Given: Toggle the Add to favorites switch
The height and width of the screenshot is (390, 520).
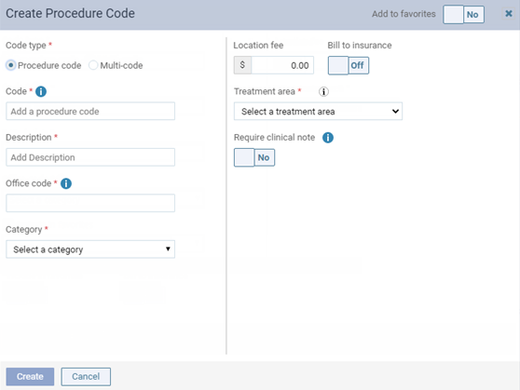Looking at the screenshot, I should (x=463, y=14).
